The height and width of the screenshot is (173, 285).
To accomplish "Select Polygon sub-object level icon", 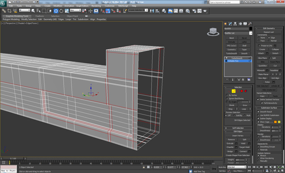I will click(x=242, y=91).
